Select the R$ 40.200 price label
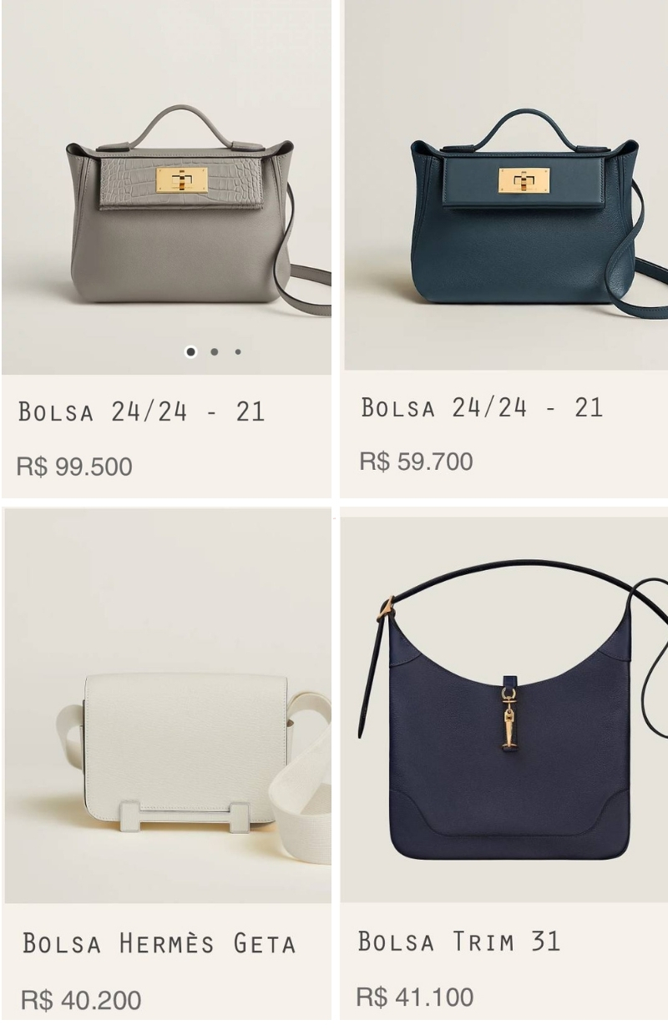 80,1000
